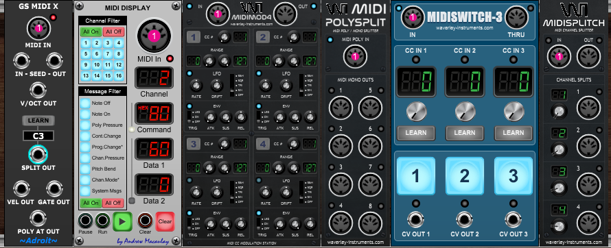
Task: Click Channel Filter All On button
Action: [x=90, y=32]
